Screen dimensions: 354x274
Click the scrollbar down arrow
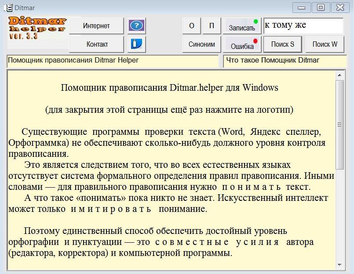tap(339, 265)
